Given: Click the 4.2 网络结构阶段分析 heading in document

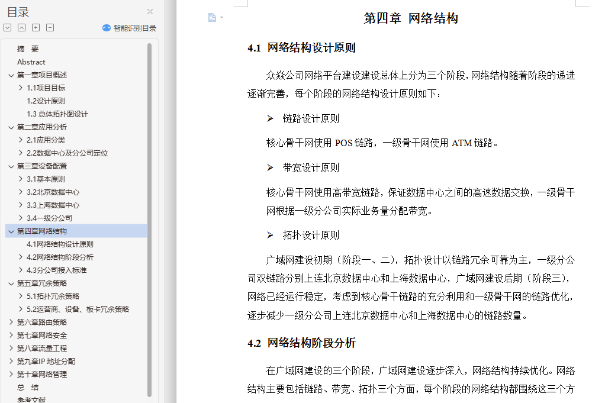Looking at the screenshot, I should 301,343.
